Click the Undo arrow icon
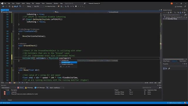The width and height of the screenshot is (188, 106). (20, 6)
